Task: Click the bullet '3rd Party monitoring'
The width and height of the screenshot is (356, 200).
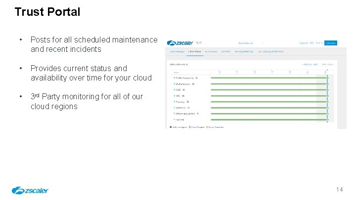Action: [87, 101]
